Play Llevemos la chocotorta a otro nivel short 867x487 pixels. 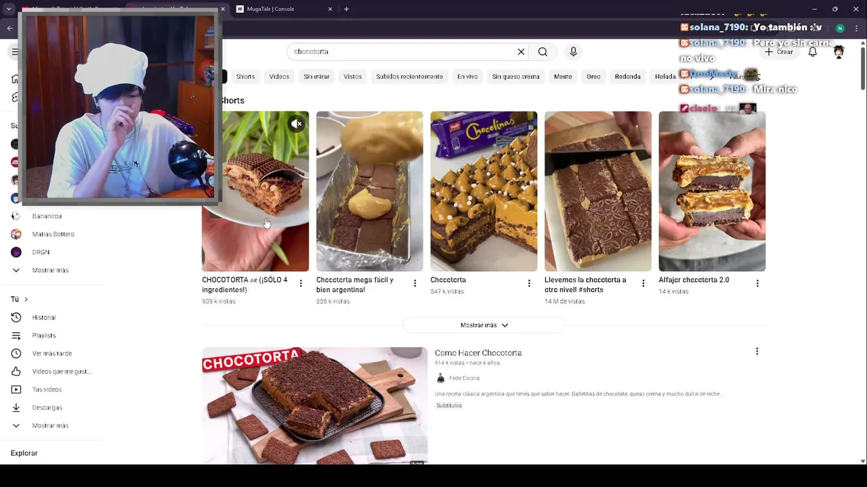tap(598, 191)
